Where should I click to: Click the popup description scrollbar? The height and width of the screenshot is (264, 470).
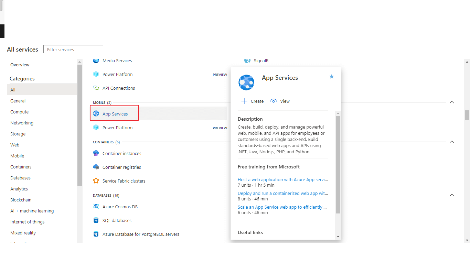[x=338, y=165]
